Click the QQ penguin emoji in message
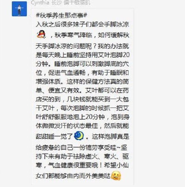Image resolution: width=185 pixels, height=187 pixels. (x=41, y=34)
